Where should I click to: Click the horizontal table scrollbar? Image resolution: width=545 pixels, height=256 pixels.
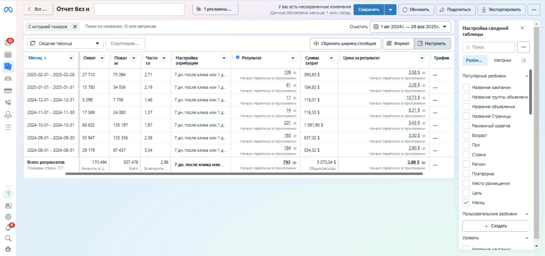coord(244,174)
